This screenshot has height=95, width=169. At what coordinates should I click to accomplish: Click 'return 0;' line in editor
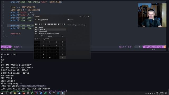(x=16, y=34)
